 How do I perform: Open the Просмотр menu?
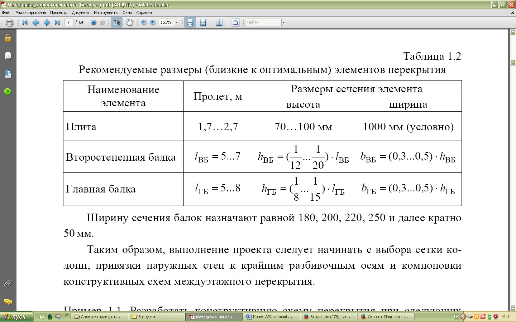(59, 13)
